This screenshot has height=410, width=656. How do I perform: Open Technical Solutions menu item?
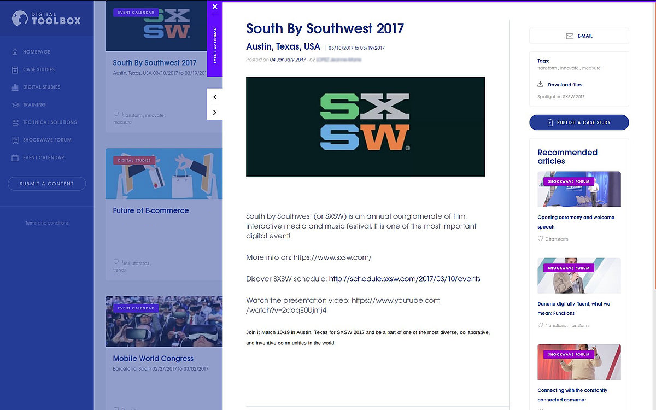(50, 122)
